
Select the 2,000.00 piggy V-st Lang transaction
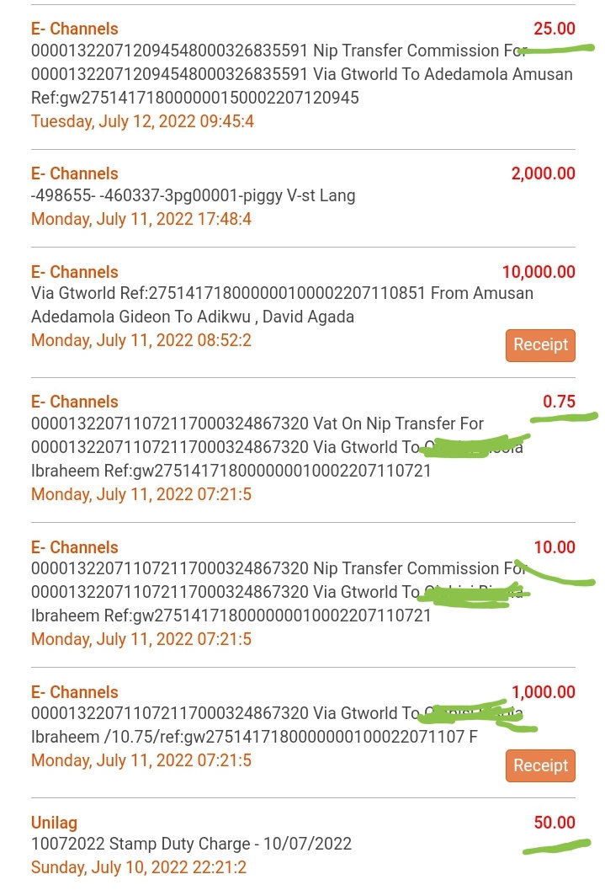pyautogui.click(x=304, y=198)
